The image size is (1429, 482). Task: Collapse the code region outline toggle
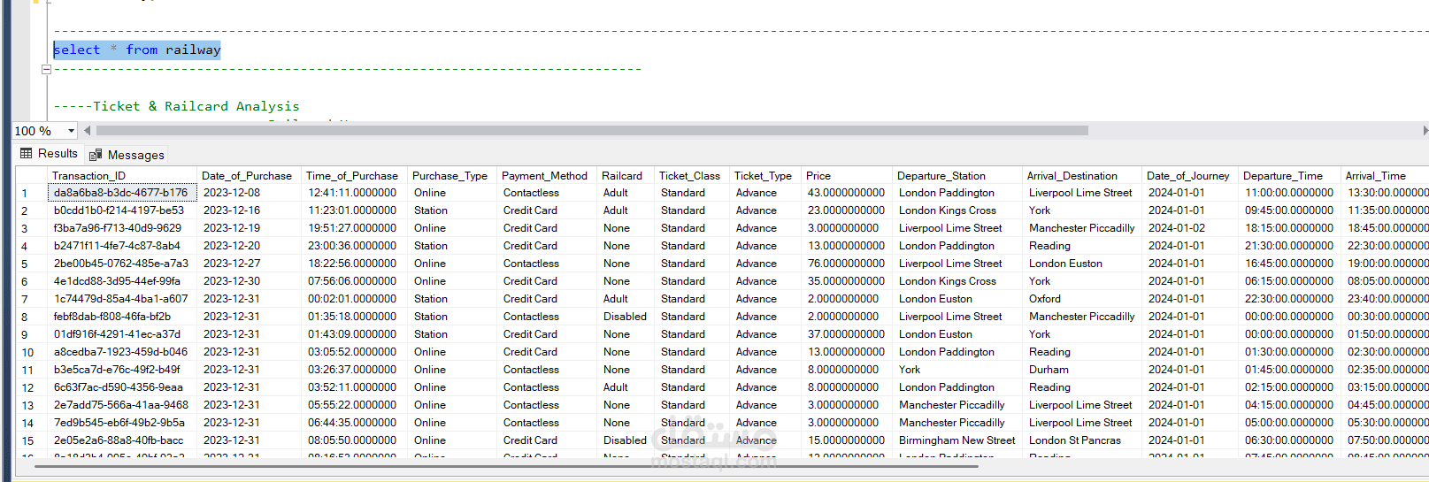pyautogui.click(x=46, y=69)
